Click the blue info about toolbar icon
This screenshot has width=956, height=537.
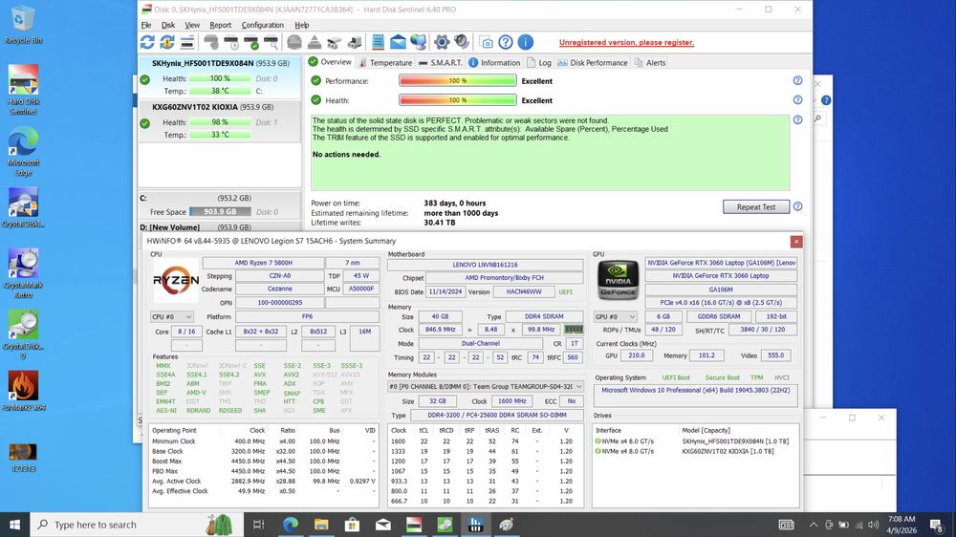[526, 42]
